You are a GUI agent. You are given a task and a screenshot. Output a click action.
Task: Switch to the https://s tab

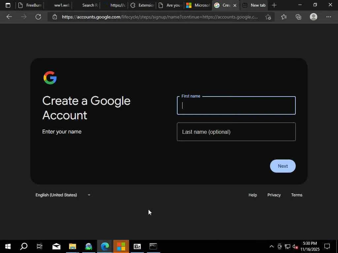pyautogui.click(x=114, y=5)
